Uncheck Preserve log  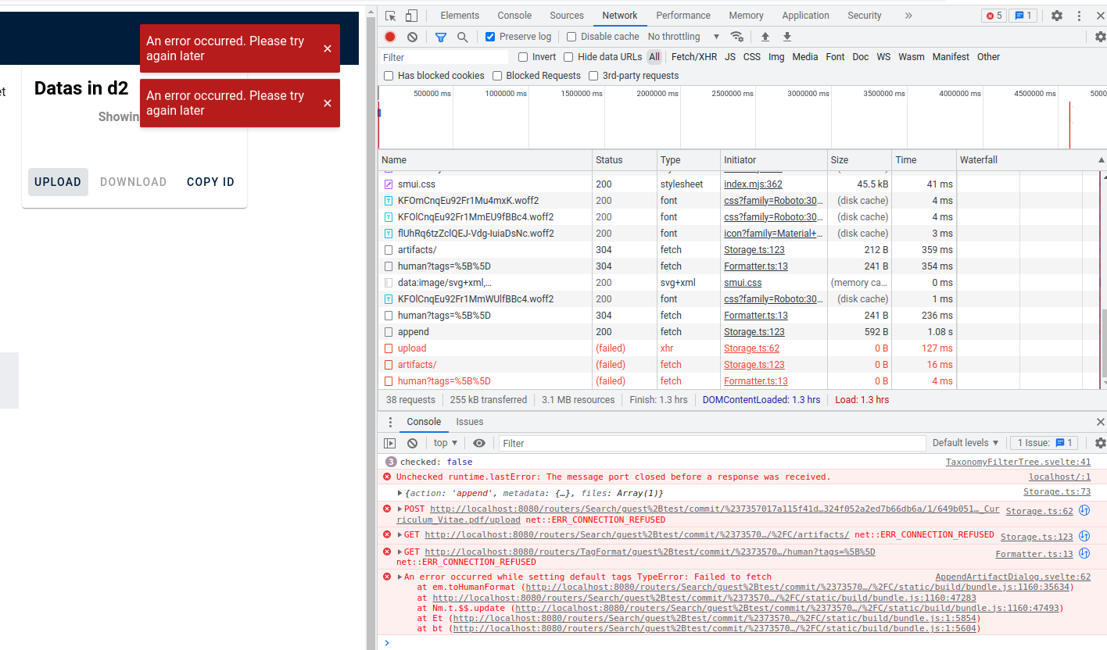tap(489, 36)
